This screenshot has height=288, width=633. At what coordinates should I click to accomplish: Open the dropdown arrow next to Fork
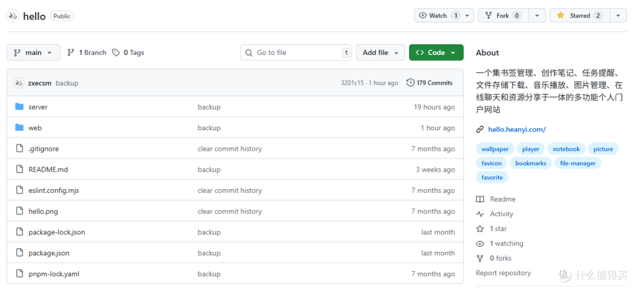click(x=537, y=16)
